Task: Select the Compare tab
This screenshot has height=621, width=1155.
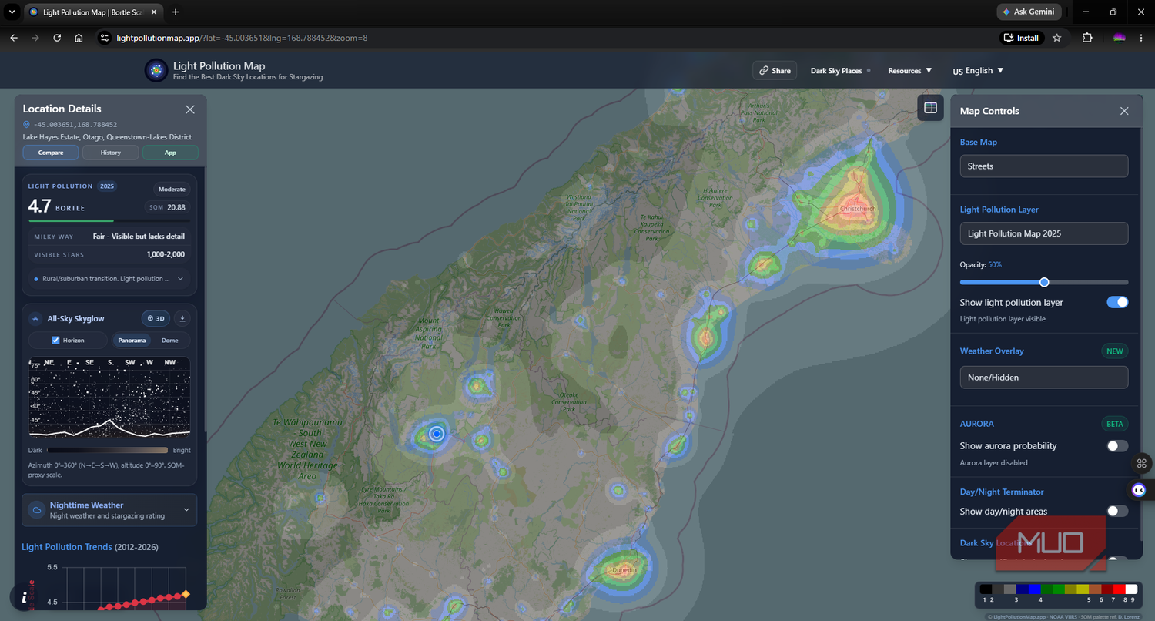Action: coord(51,153)
